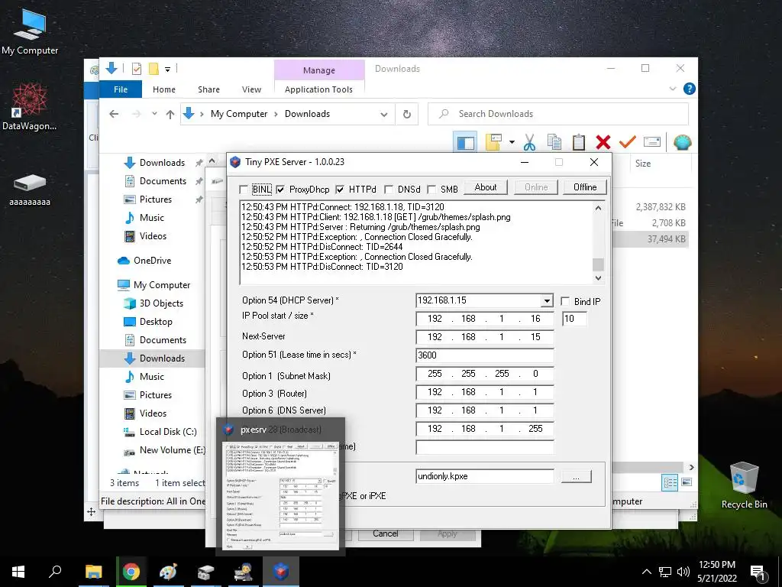Open the Home ribbon tab
782x587 pixels.
[164, 89]
